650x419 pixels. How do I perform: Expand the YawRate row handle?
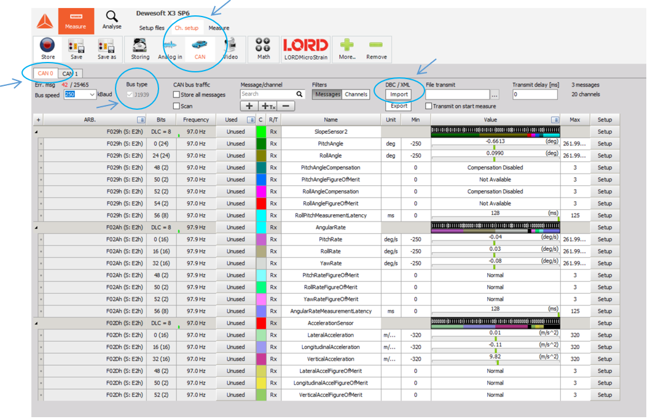(x=41, y=264)
